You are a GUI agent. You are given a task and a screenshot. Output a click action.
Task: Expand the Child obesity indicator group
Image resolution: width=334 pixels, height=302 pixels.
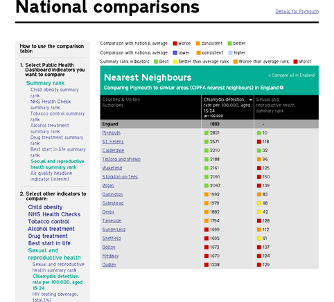(45, 207)
